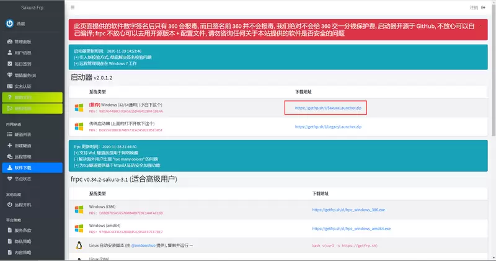Click the Windows logo beside Windows (i386)
This screenshot has height=261, width=496.
79,210
